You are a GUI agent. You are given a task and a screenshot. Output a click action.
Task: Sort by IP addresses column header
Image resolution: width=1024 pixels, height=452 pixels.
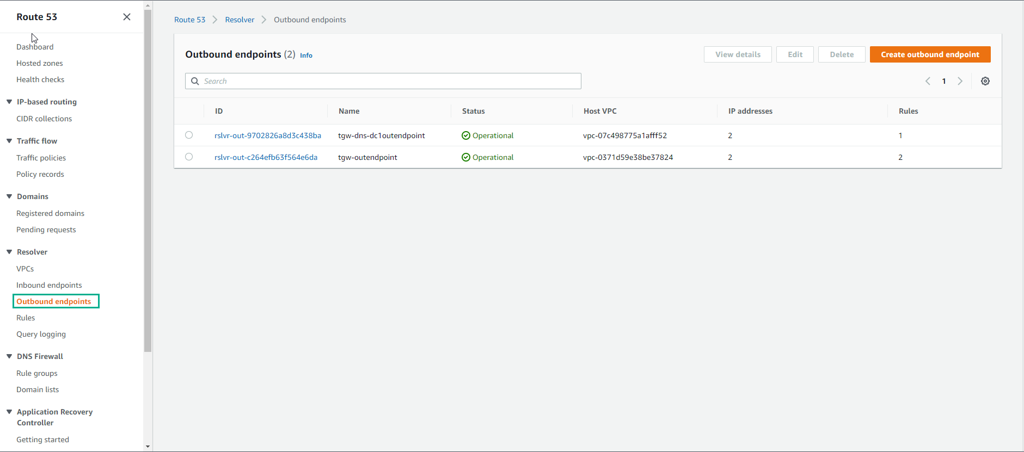[x=750, y=111]
